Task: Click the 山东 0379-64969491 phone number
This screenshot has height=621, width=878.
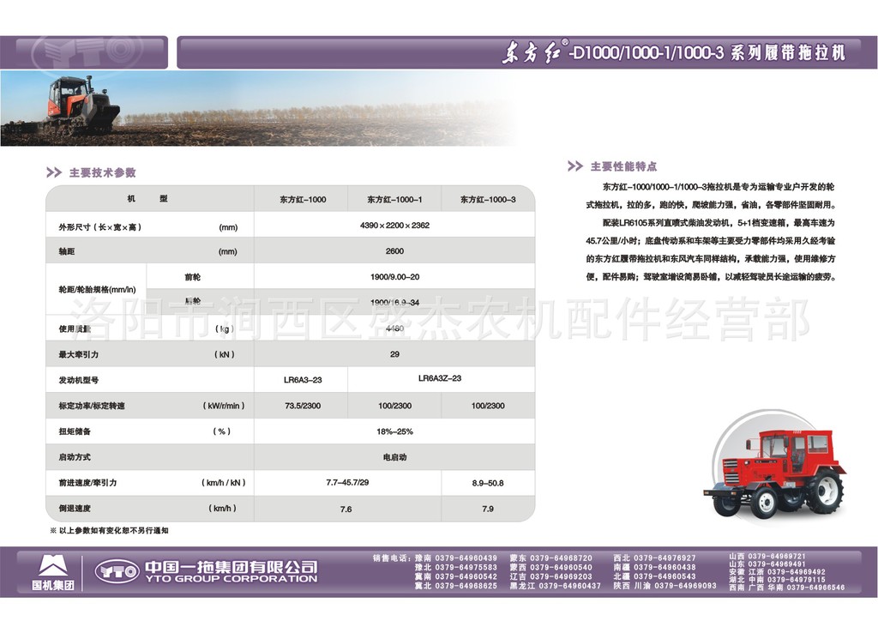Action: pos(767,564)
